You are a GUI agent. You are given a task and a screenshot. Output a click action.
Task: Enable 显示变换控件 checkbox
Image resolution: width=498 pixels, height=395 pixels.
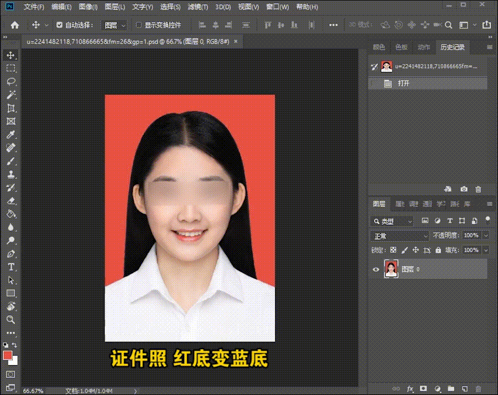point(139,25)
